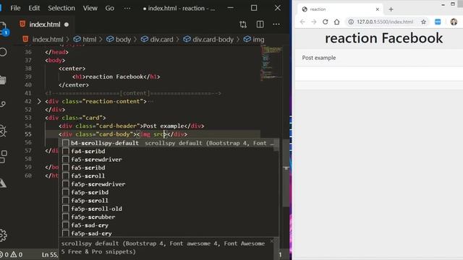
Task: Close the suggestion details panel
Action: [x=272, y=241]
